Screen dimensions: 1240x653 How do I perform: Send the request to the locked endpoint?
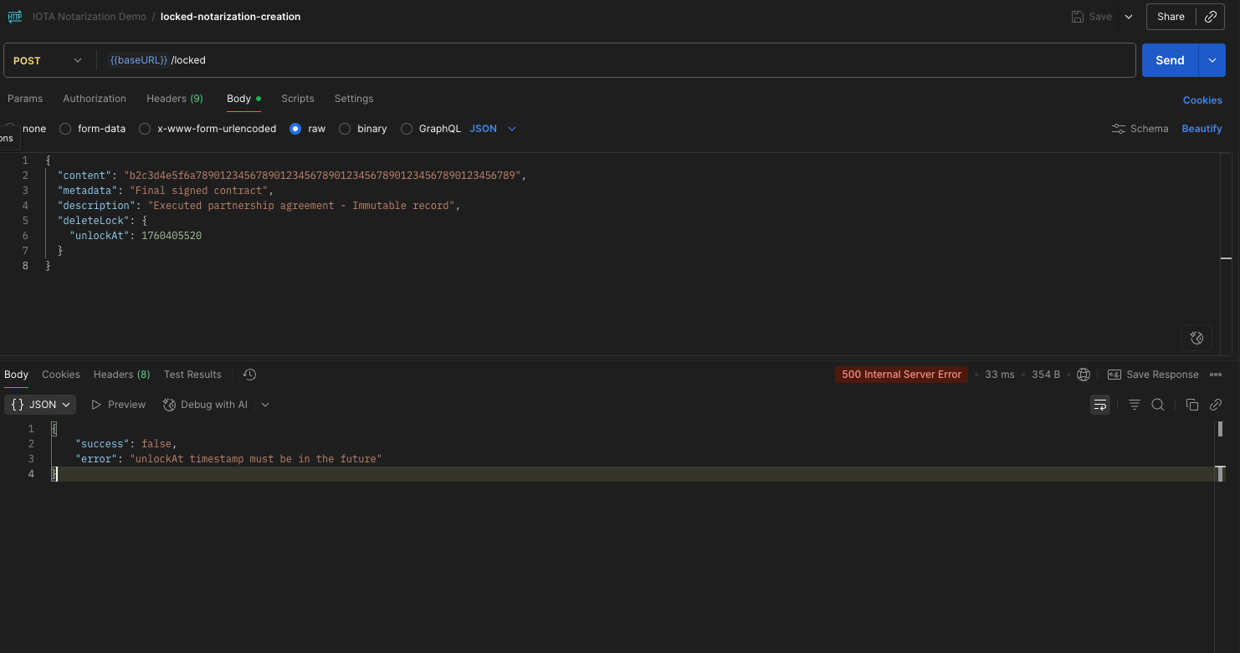(x=1169, y=59)
